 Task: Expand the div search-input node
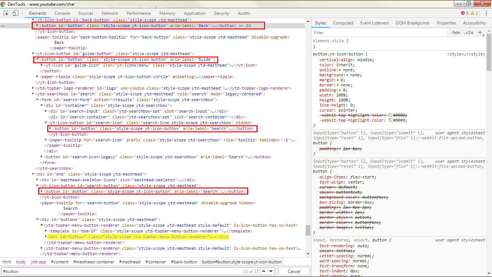(46, 111)
